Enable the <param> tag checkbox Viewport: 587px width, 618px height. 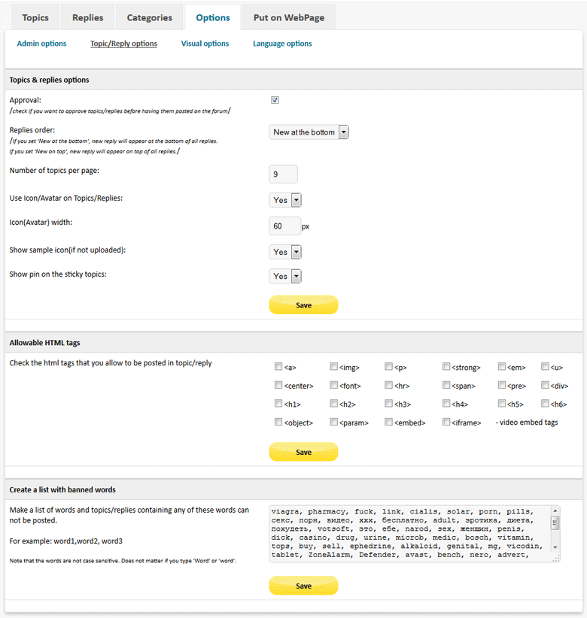point(333,422)
